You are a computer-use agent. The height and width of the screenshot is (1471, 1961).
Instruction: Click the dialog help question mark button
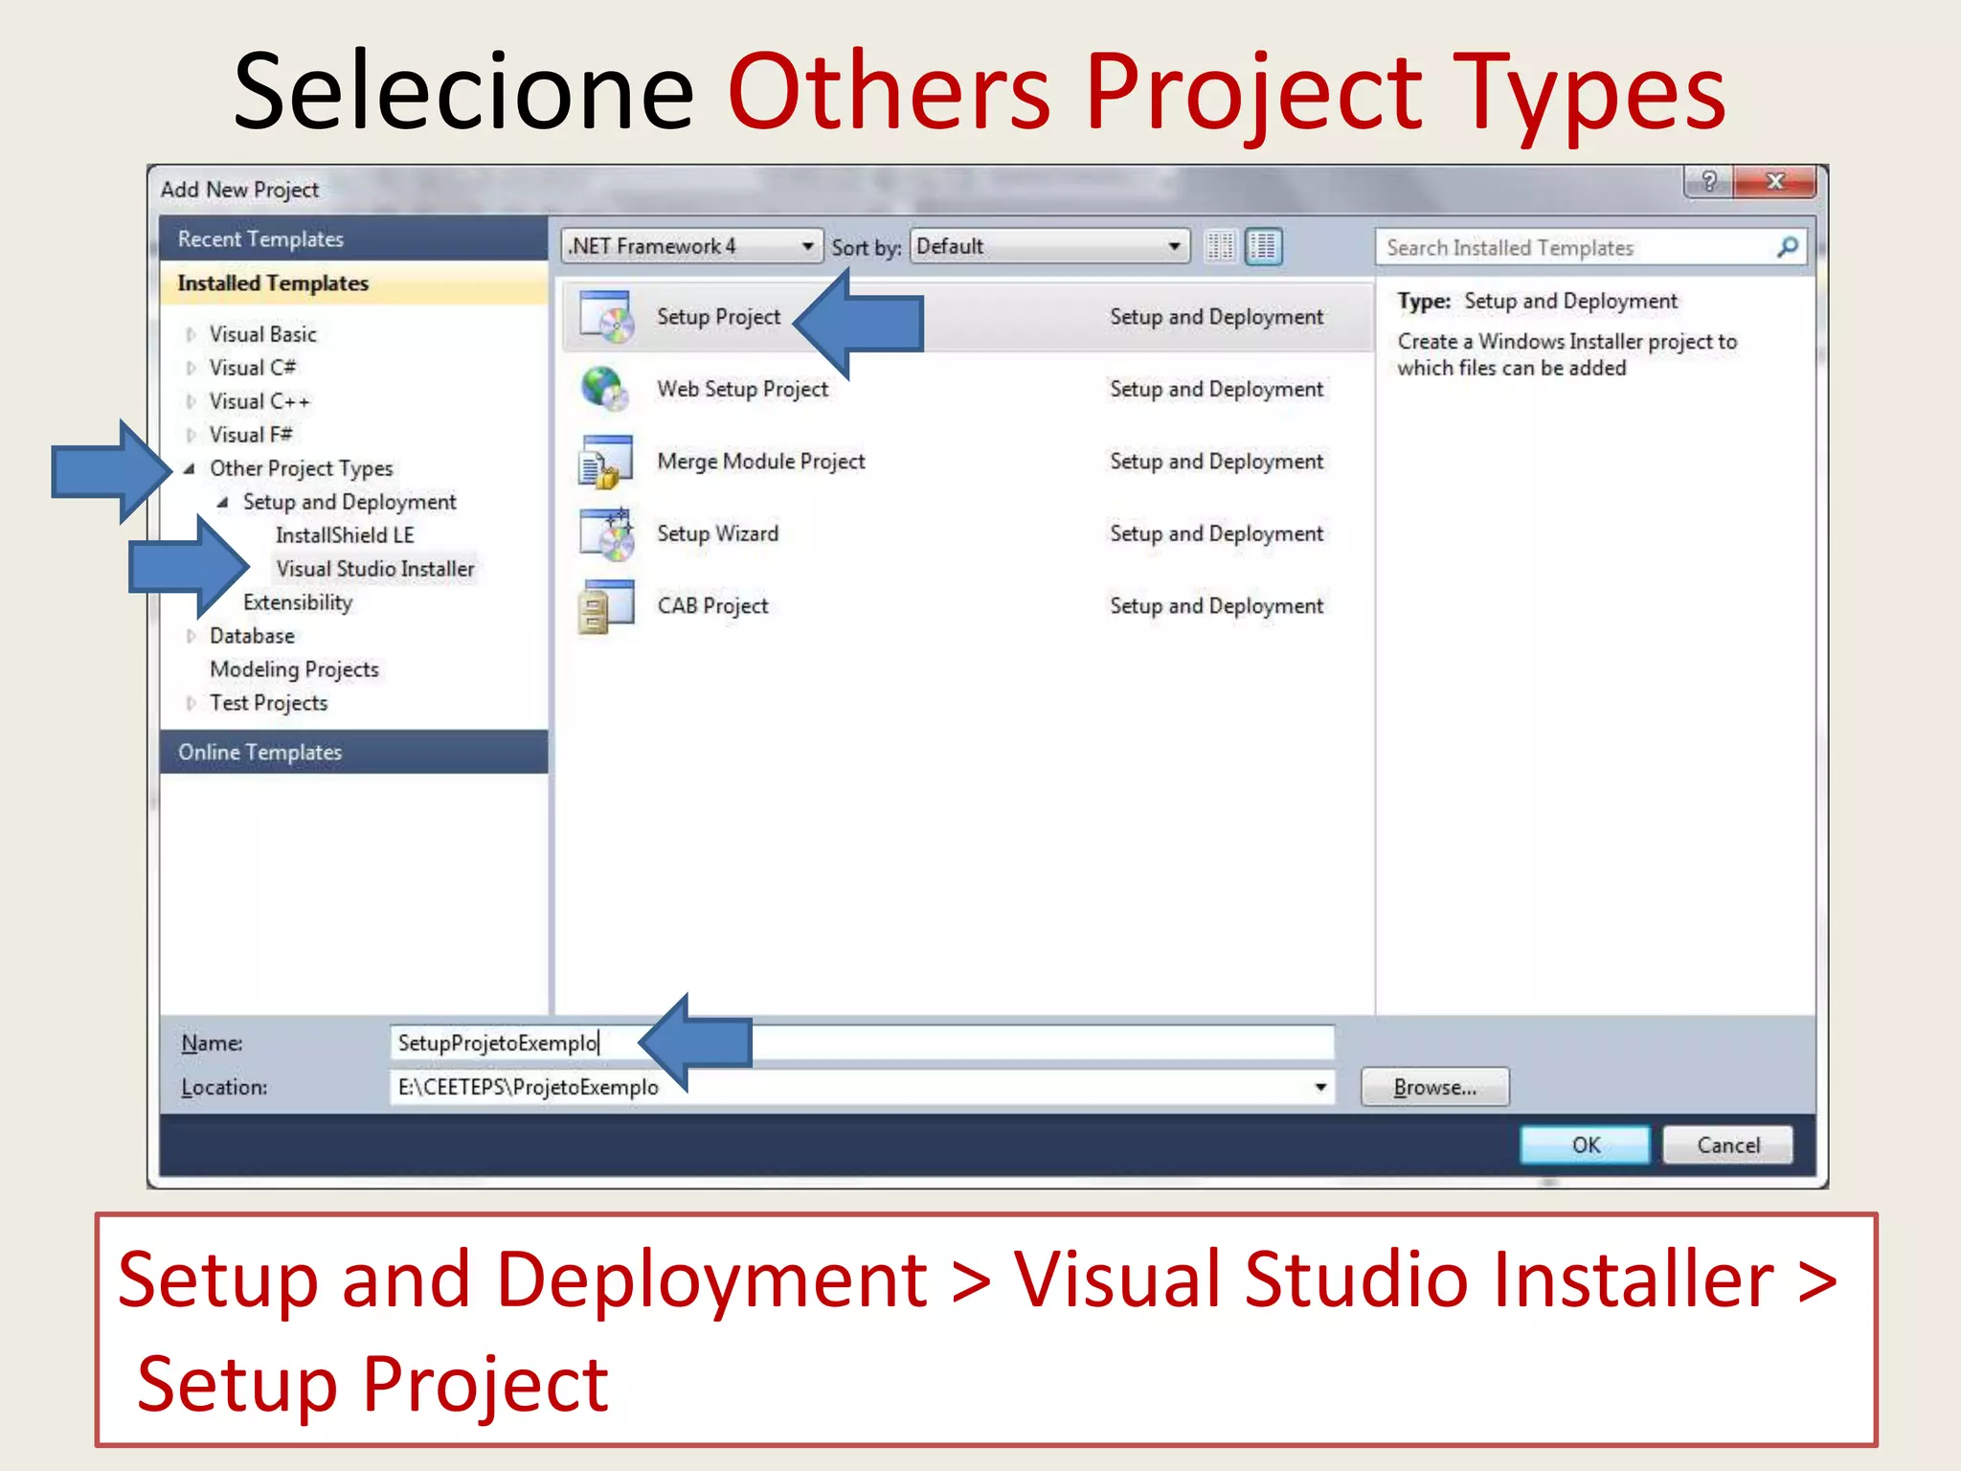1709,181
